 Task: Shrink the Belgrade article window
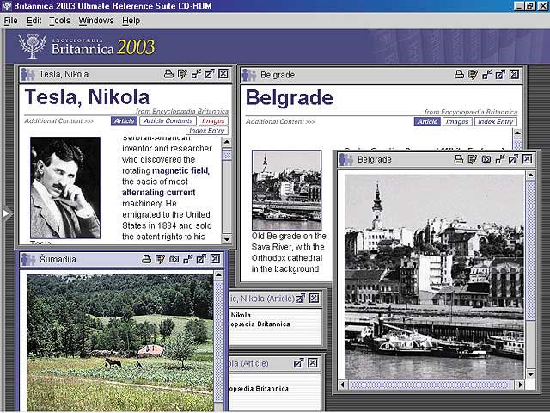click(487, 75)
